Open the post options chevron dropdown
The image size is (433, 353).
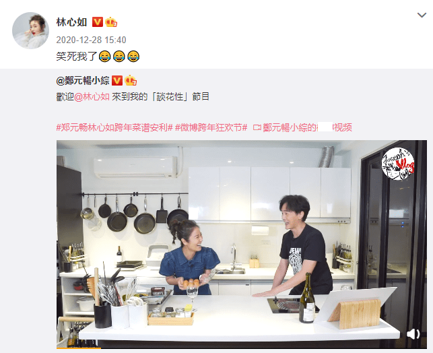(x=422, y=15)
